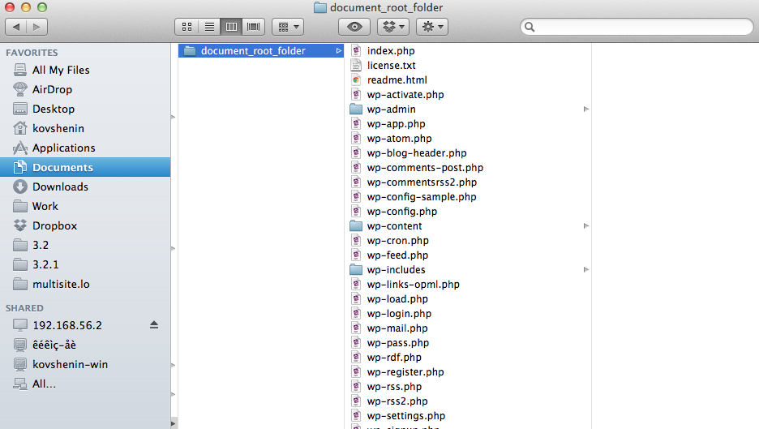The height and width of the screenshot is (429, 759).
Task: Open the 3.2.1 sidebar folder
Action: click(x=85, y=264)
